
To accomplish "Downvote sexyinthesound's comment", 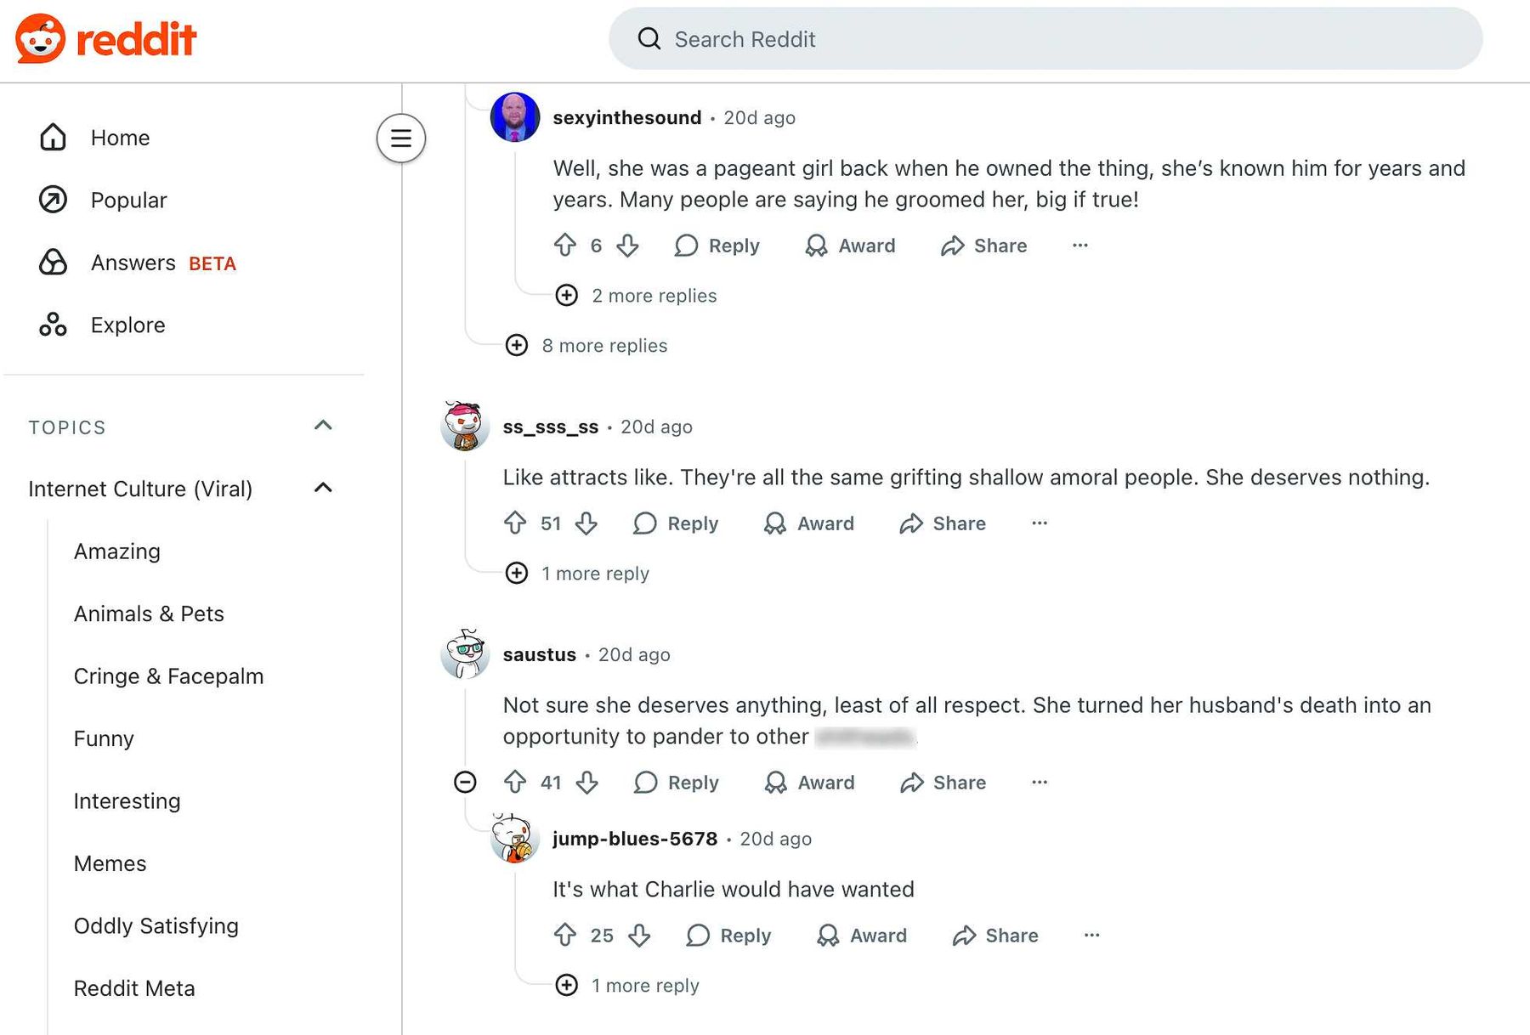I will point(628,246).
